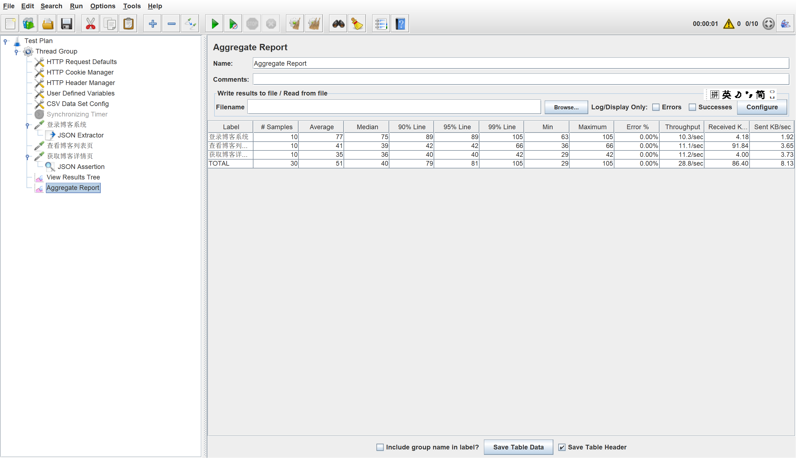796x458 pixels.
Task: Collapse the 登录博客系统 sampler node
Action: [27, 125]
